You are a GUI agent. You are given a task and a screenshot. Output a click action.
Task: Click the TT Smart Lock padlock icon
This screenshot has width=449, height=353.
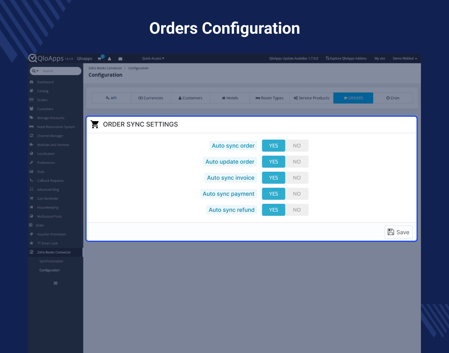tap(32, 243)
